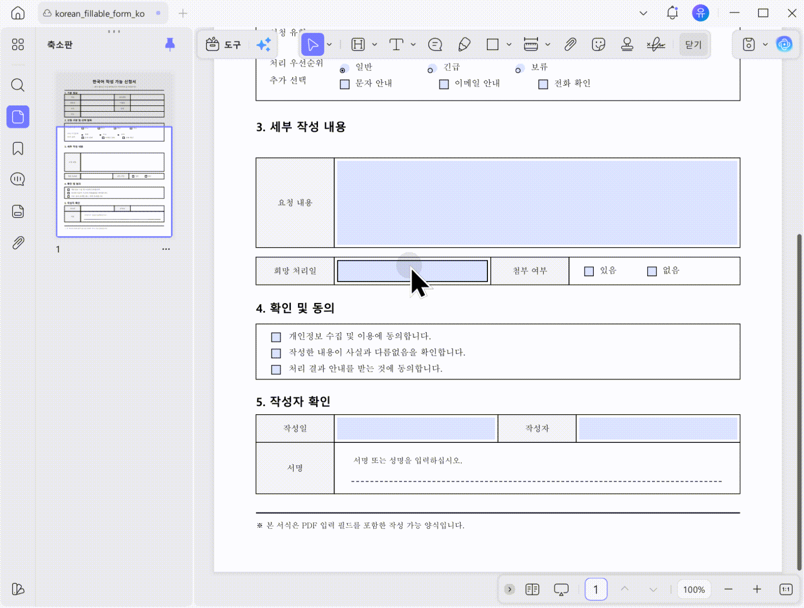
Task: Expand the measure tool dropdown arrow
Action: (548, 45)
